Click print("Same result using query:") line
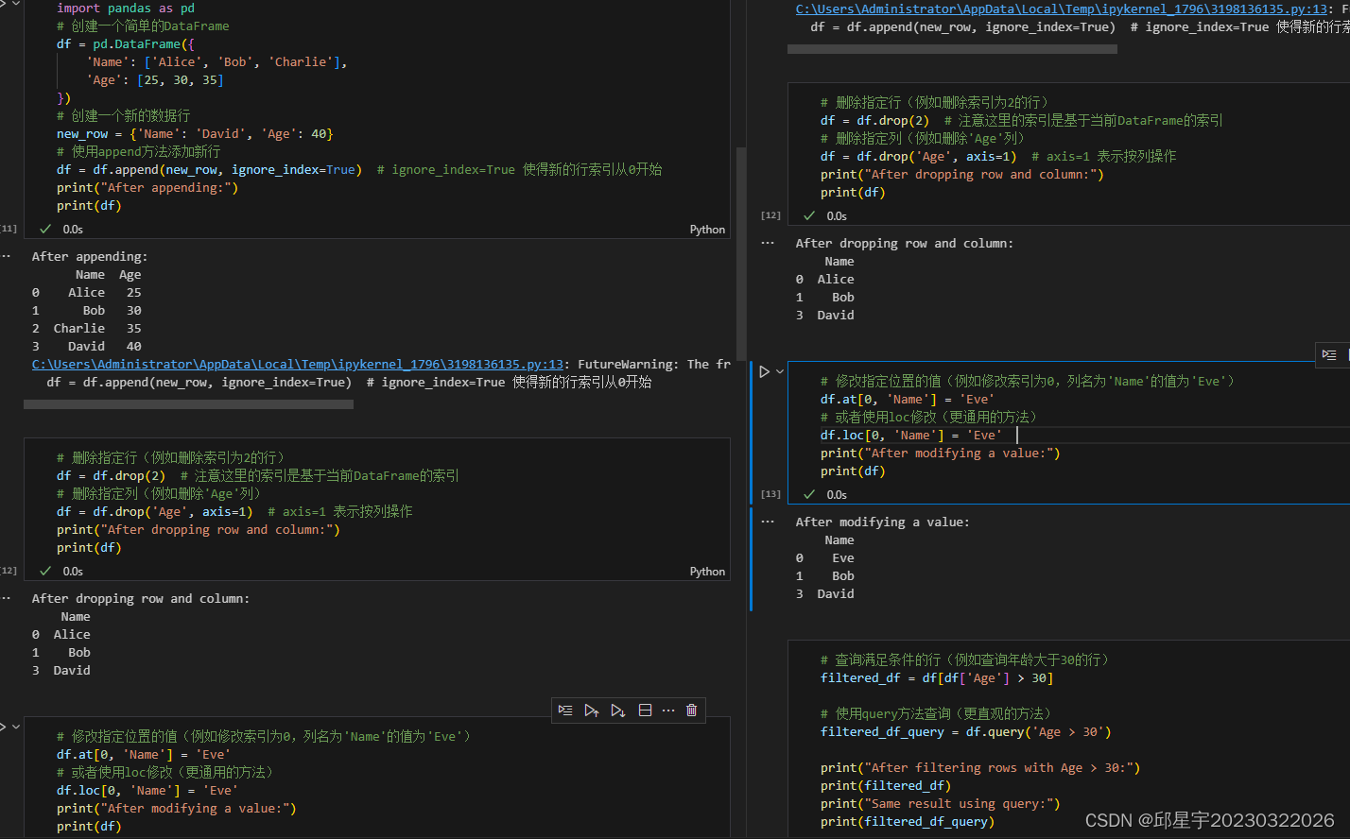The width and height of the screenshot is (1350, 839). tap(941, 804)
